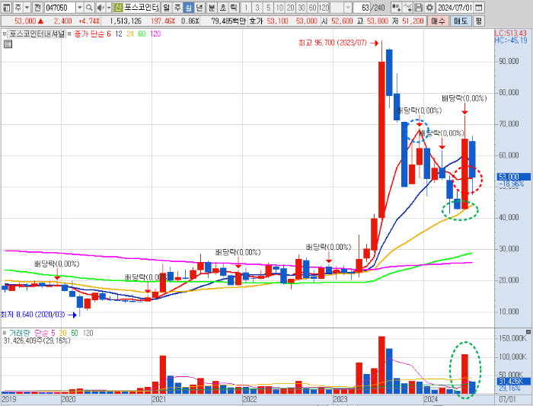Select the 120 interval button

coord(324,7)
